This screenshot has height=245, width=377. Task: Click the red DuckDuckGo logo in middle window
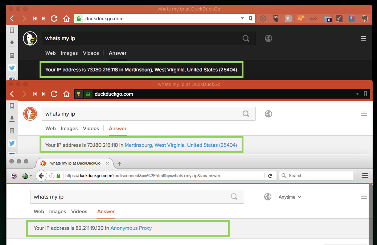point(30,114)
